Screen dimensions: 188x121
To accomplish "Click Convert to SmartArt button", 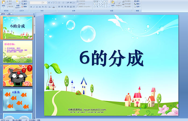I will pyautogui.click(x=84, y=6).
